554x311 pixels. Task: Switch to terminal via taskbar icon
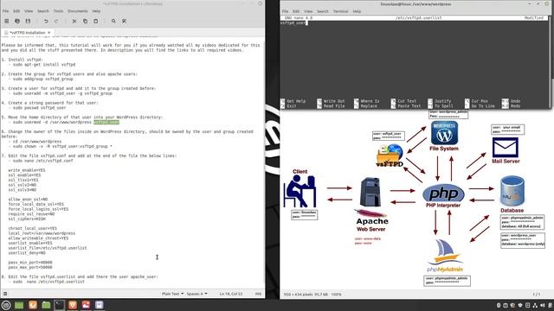pos(60,305)
